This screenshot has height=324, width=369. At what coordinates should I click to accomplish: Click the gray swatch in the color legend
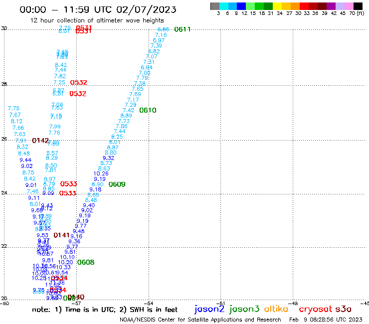[215, 6]
